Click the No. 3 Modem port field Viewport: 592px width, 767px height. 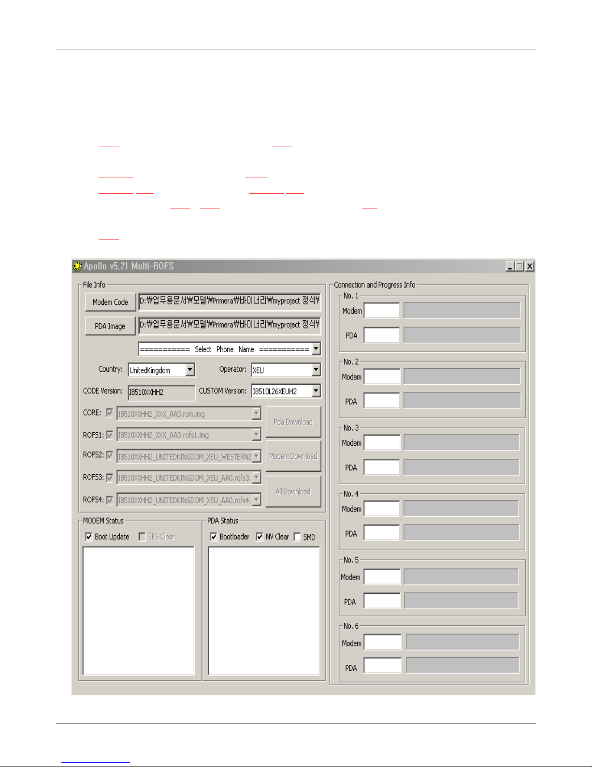[382, 443]
